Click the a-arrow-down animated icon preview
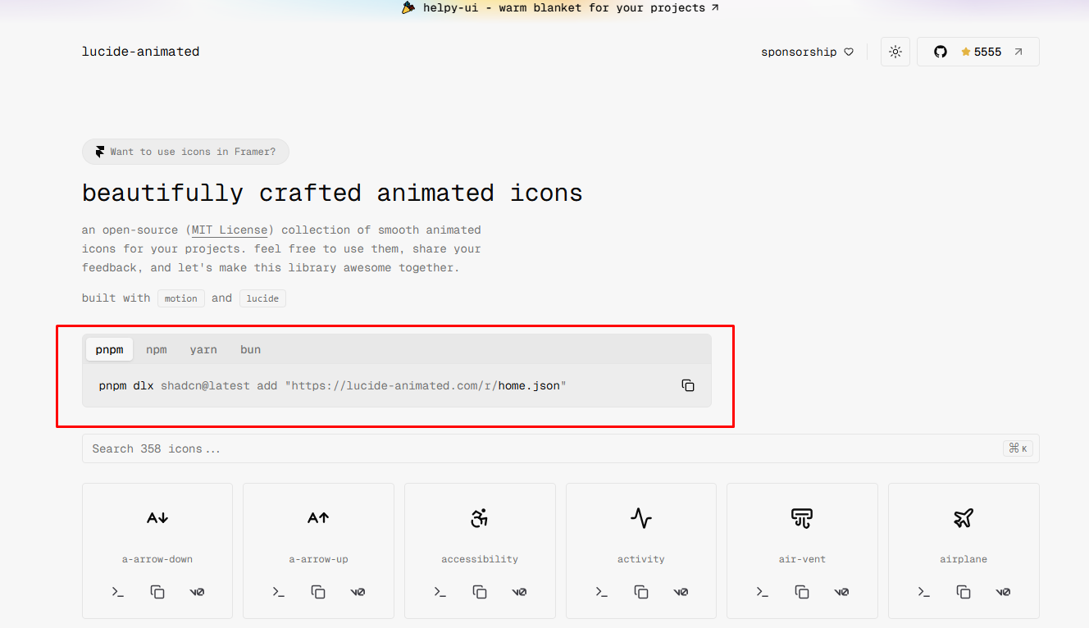1089x628 pixels. 157,517
